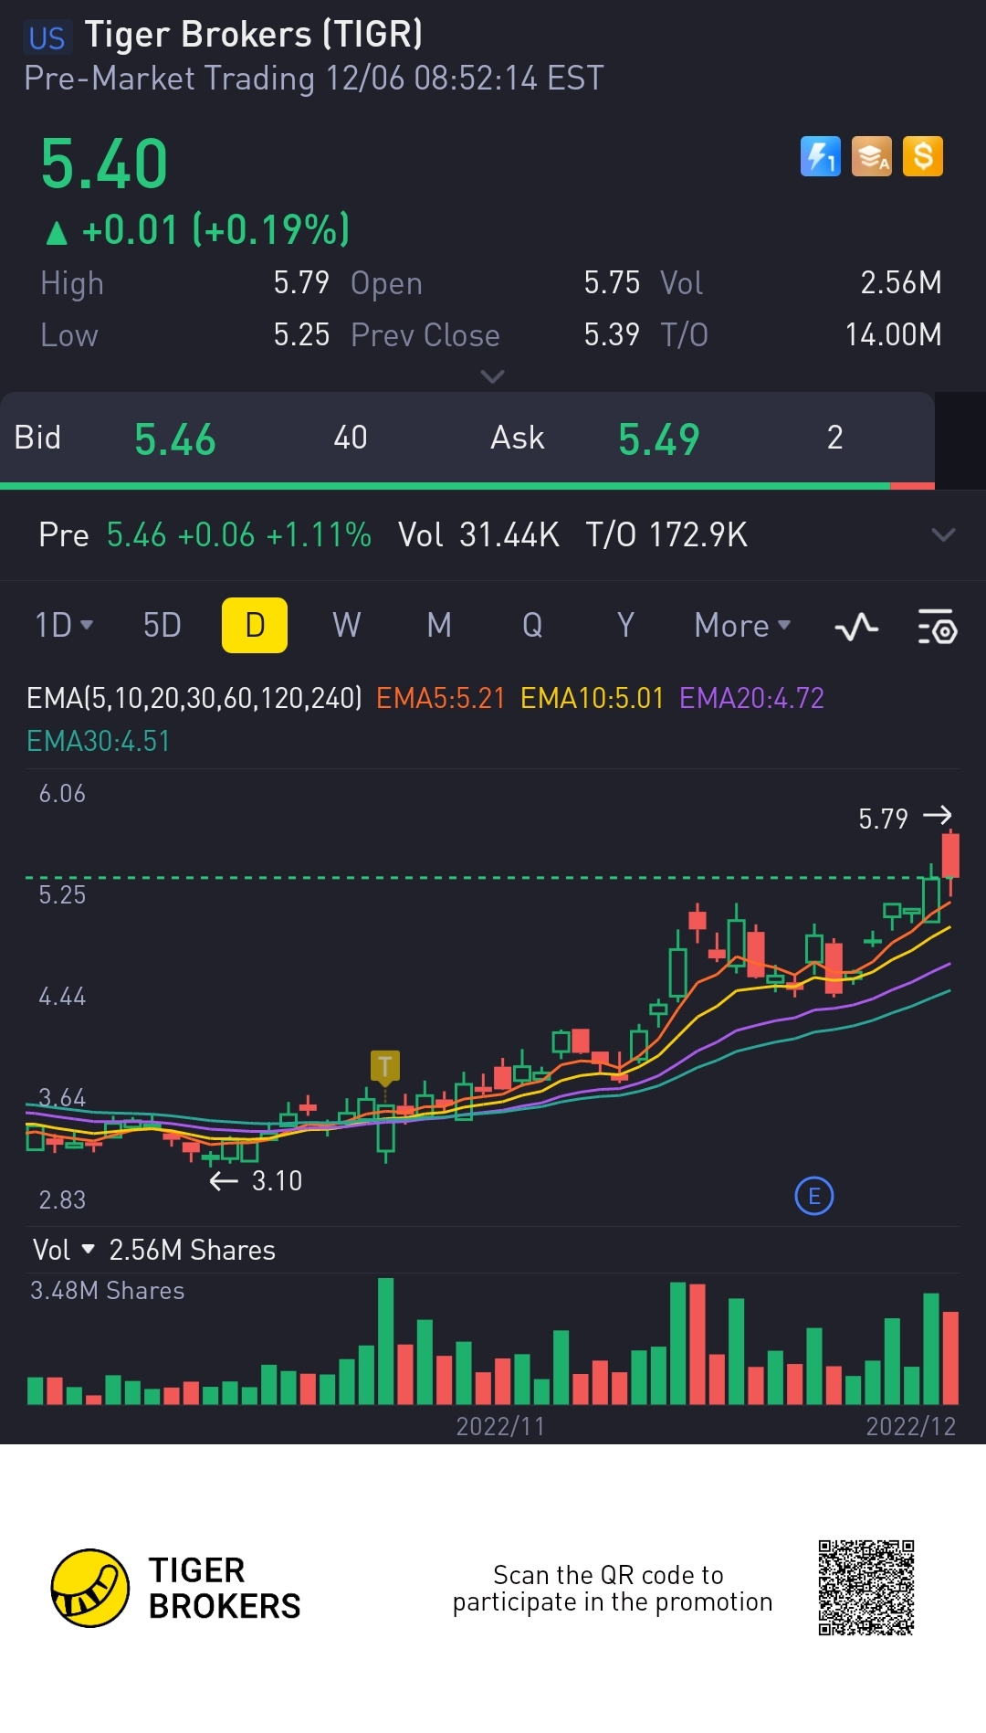Switch to the Y yearly tab
The height and width of the screenshot is (1733, 986).
(x=625, y=626)
